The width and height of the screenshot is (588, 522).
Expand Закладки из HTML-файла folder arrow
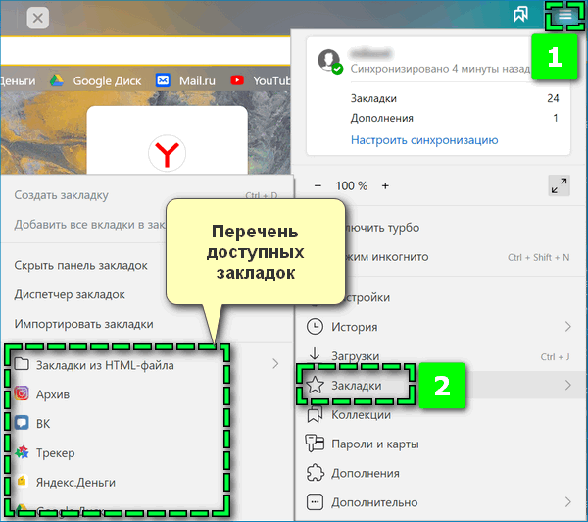pyautogui.click(x=275, y=363)
